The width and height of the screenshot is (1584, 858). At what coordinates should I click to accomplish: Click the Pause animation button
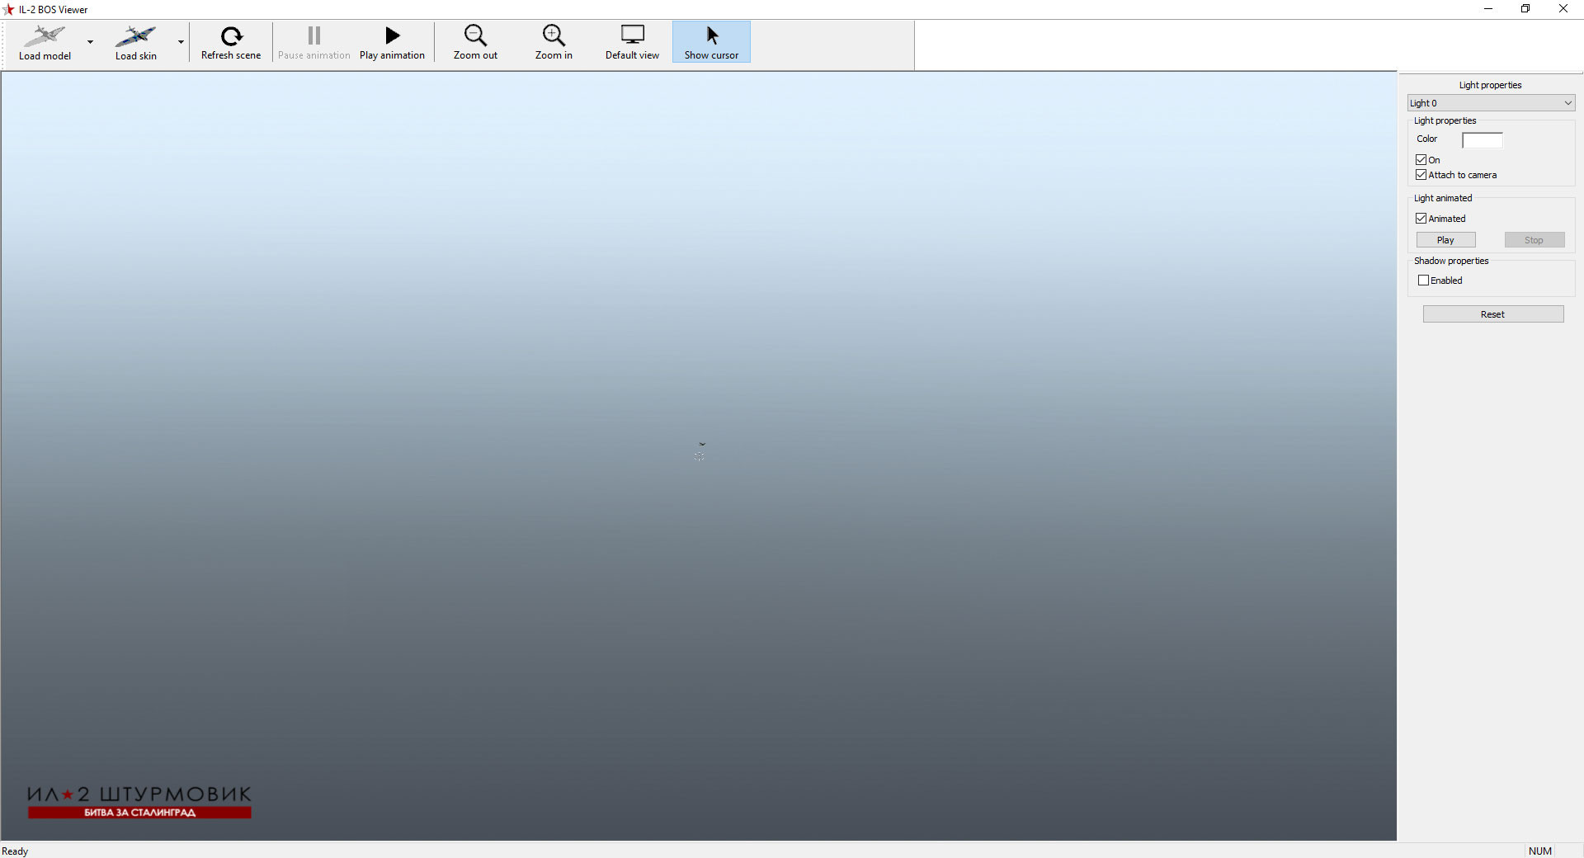(313, 42)
